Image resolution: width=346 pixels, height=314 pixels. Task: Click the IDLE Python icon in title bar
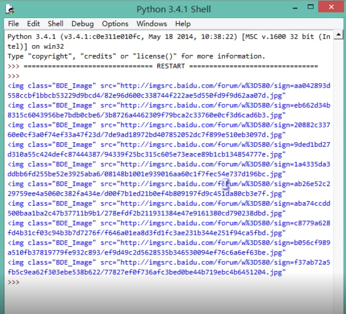coord(10,9)
